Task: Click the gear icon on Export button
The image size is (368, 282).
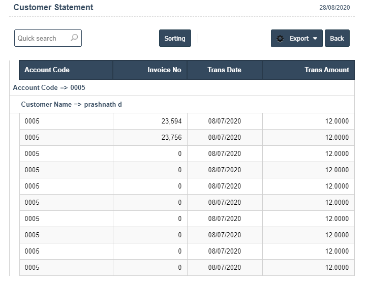Action: 280,39
